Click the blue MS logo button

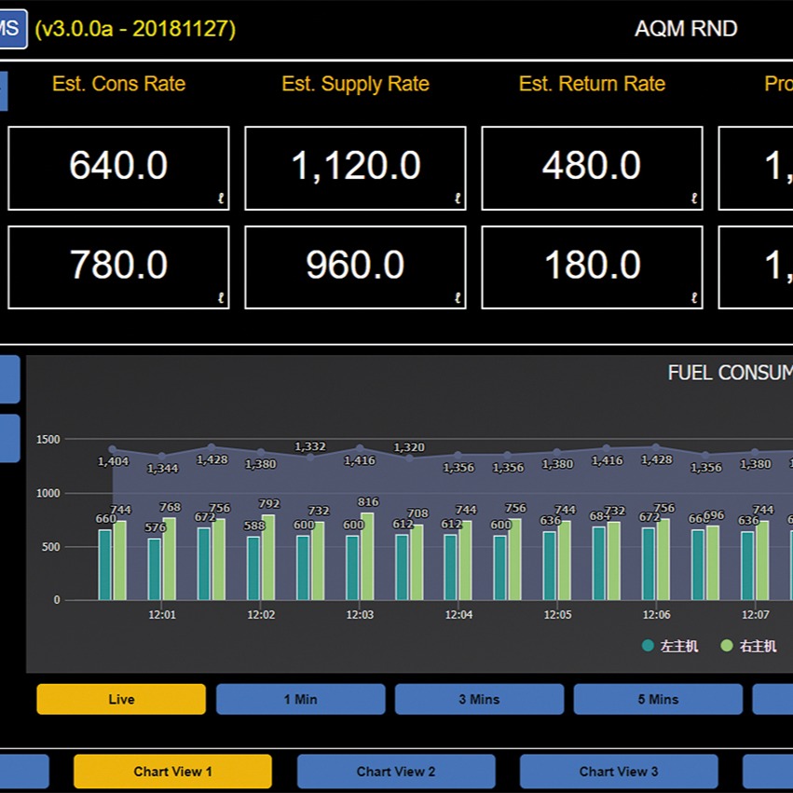point(12,29)
